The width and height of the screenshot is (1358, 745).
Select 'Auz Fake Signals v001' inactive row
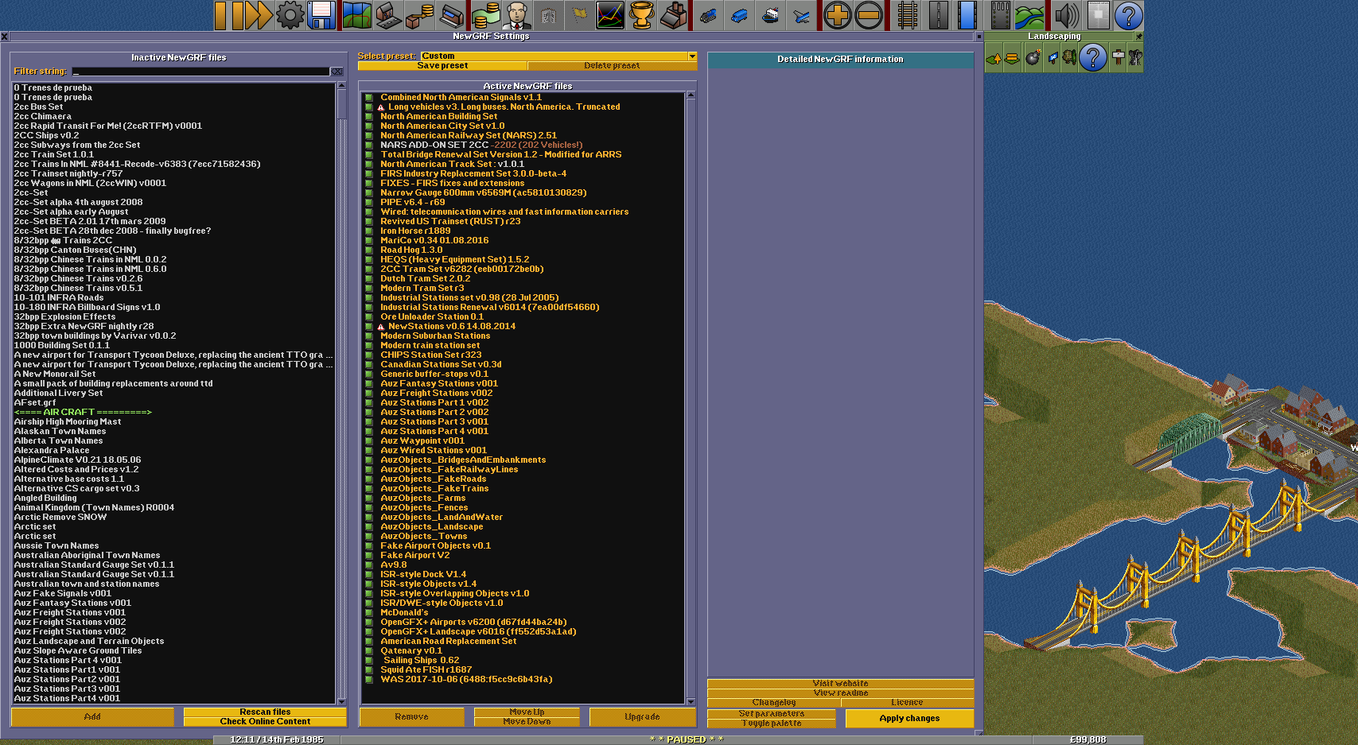(174, 593)
